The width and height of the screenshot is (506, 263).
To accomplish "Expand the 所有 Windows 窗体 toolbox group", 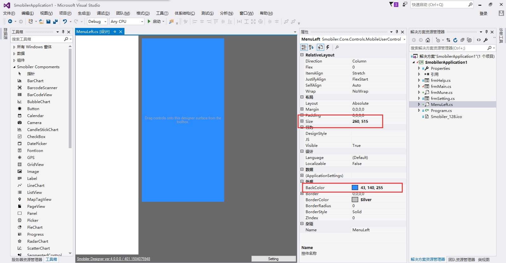I will (x=14, y=47).
